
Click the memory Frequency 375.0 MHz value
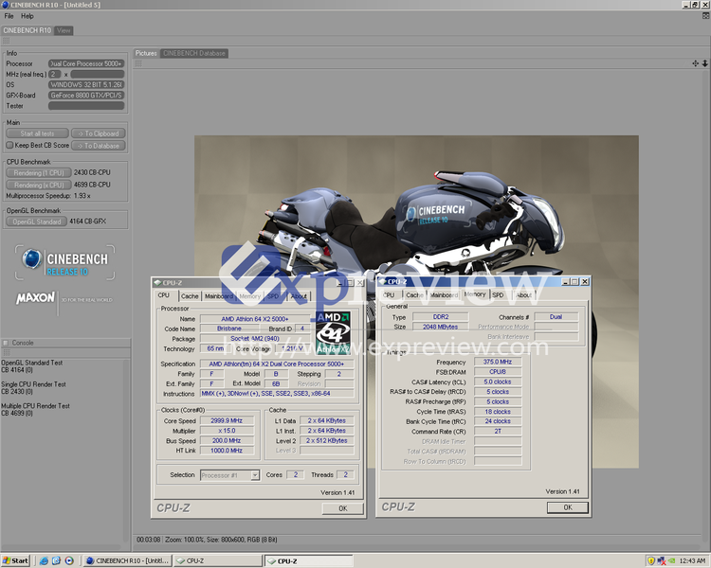point(498,362)
